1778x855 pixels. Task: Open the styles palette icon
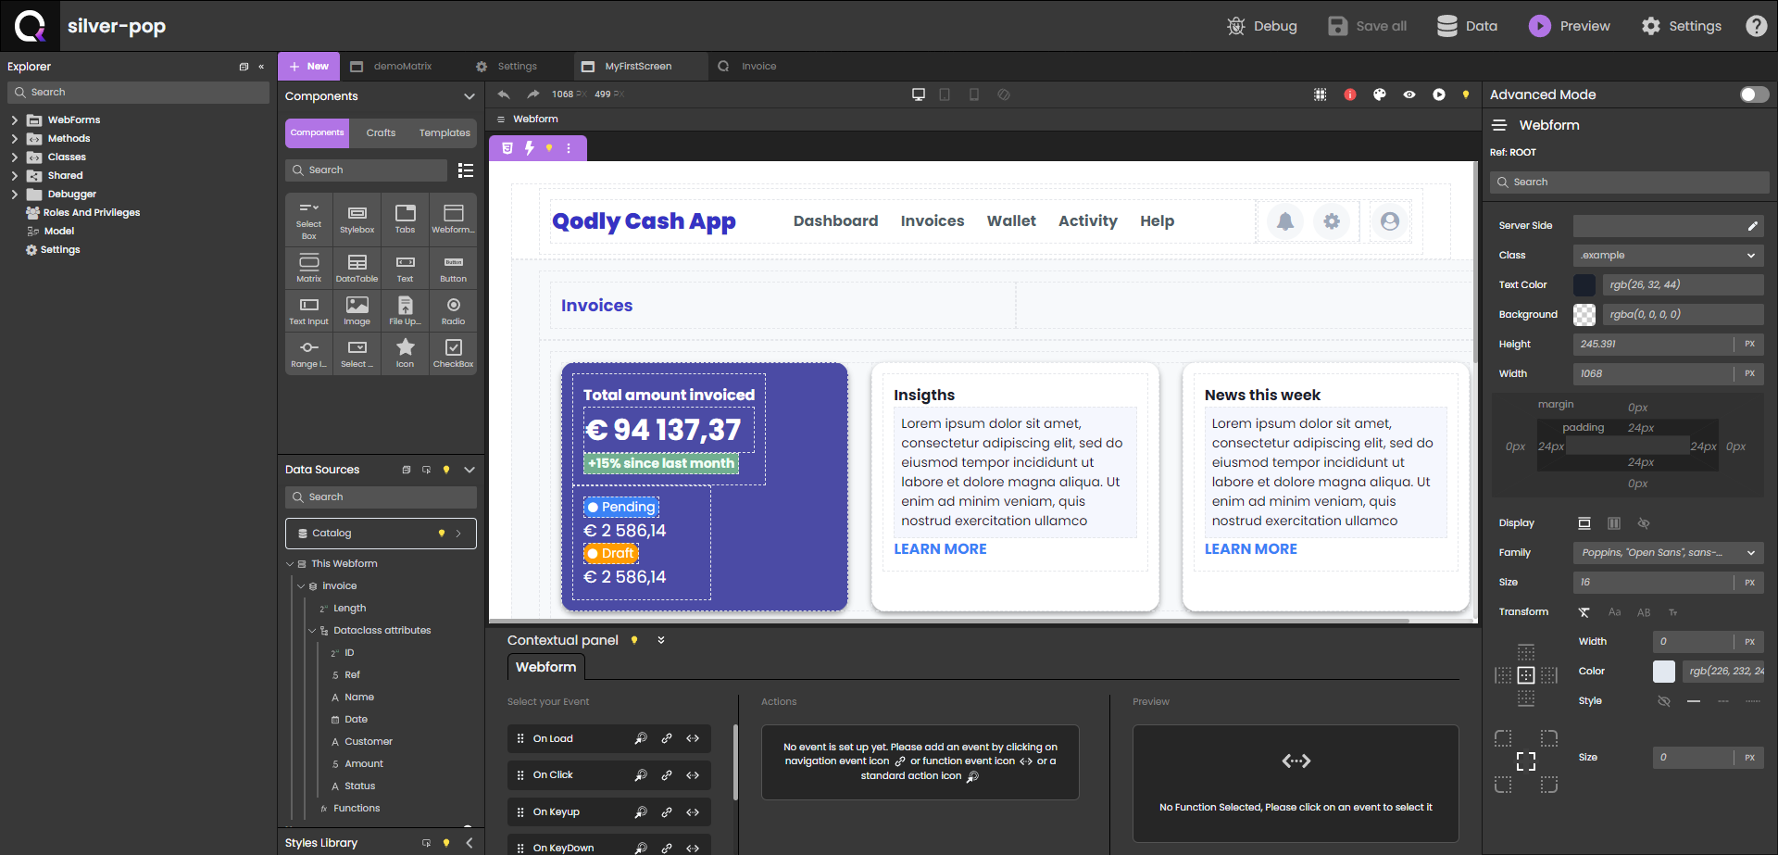tap(1380, 94)
